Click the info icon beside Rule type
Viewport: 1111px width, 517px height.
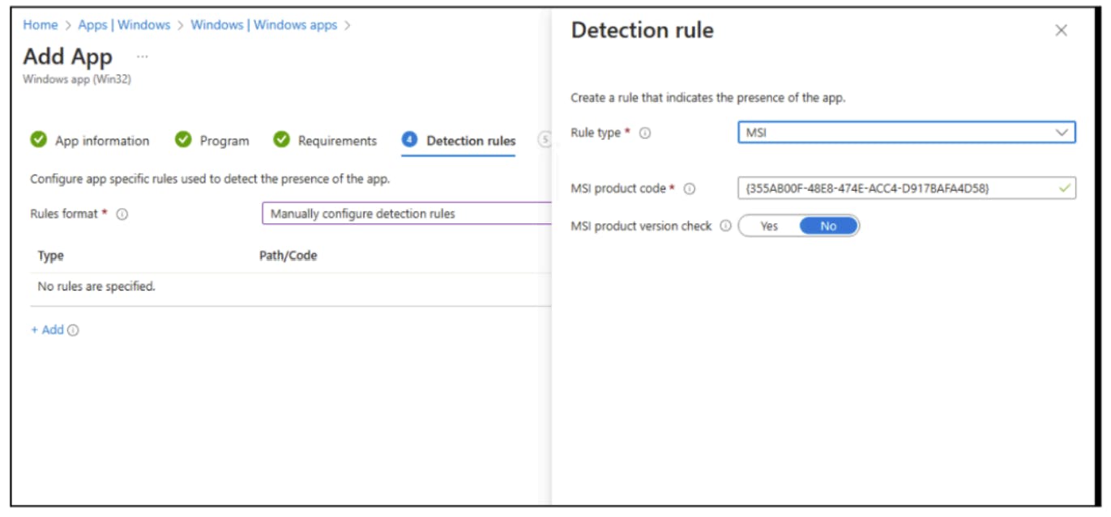645,133
